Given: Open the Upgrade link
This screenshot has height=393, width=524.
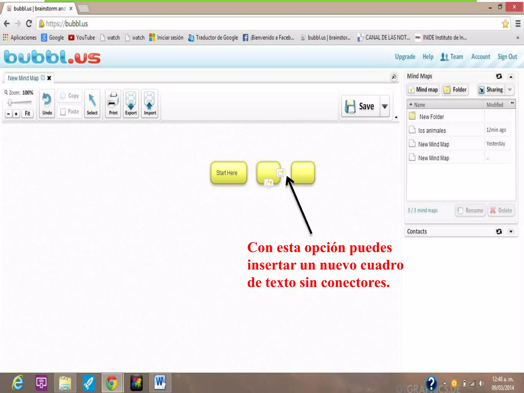Looking at the screenshot, I should pyautogui.click(x=405, y=57).
